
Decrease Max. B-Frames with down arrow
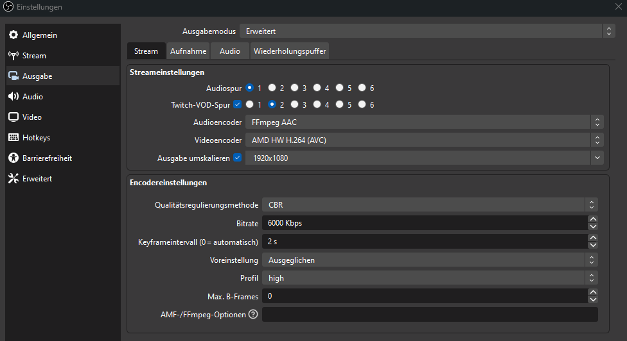pos(593,300)
